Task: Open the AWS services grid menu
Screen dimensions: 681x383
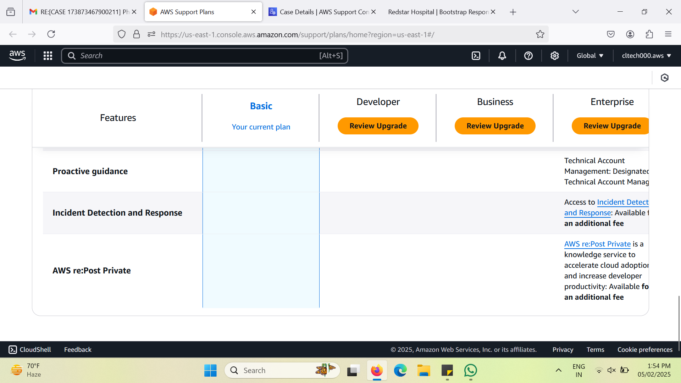Action: 48,56
